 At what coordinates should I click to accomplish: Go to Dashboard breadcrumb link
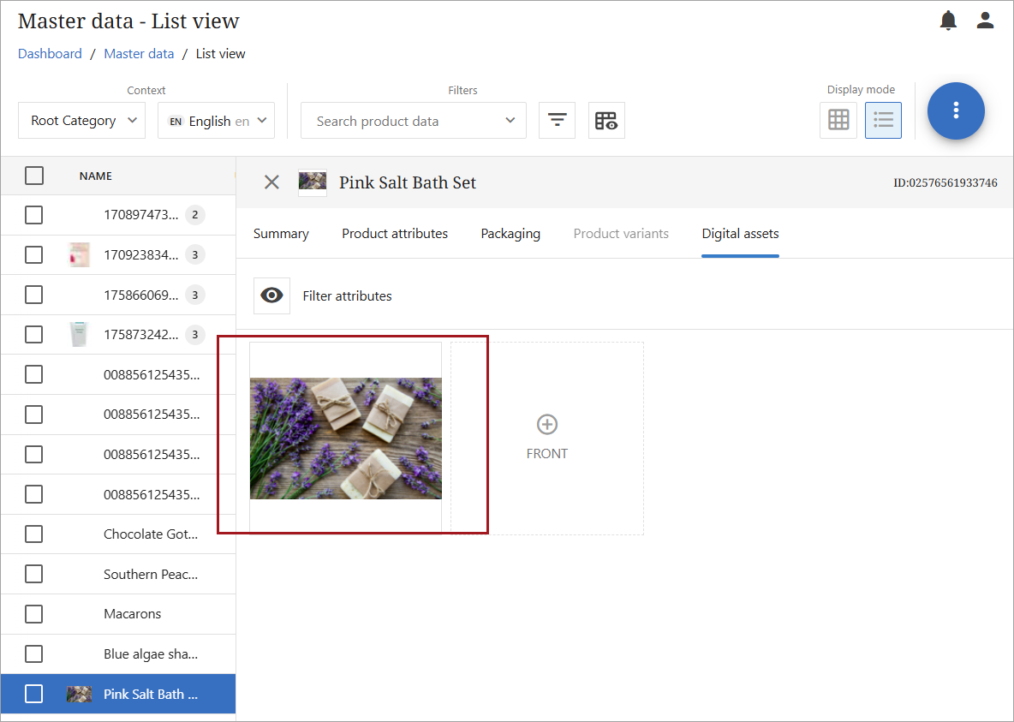coord(50,54)
